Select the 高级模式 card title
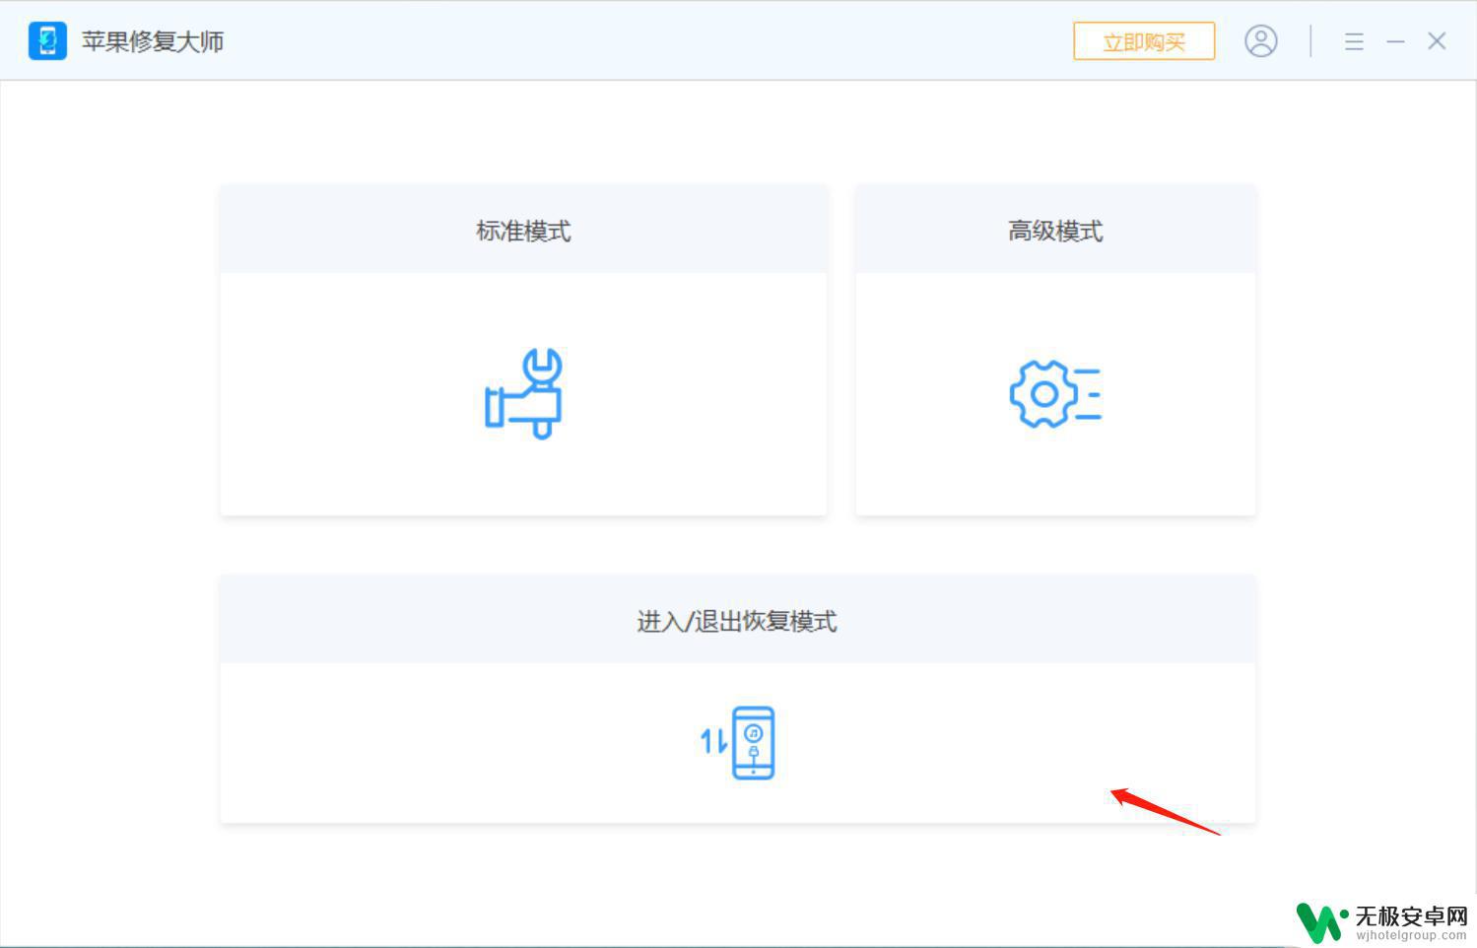Image resolution: width=1477 pixels, height=948 pixels. tap(1055, 231)
